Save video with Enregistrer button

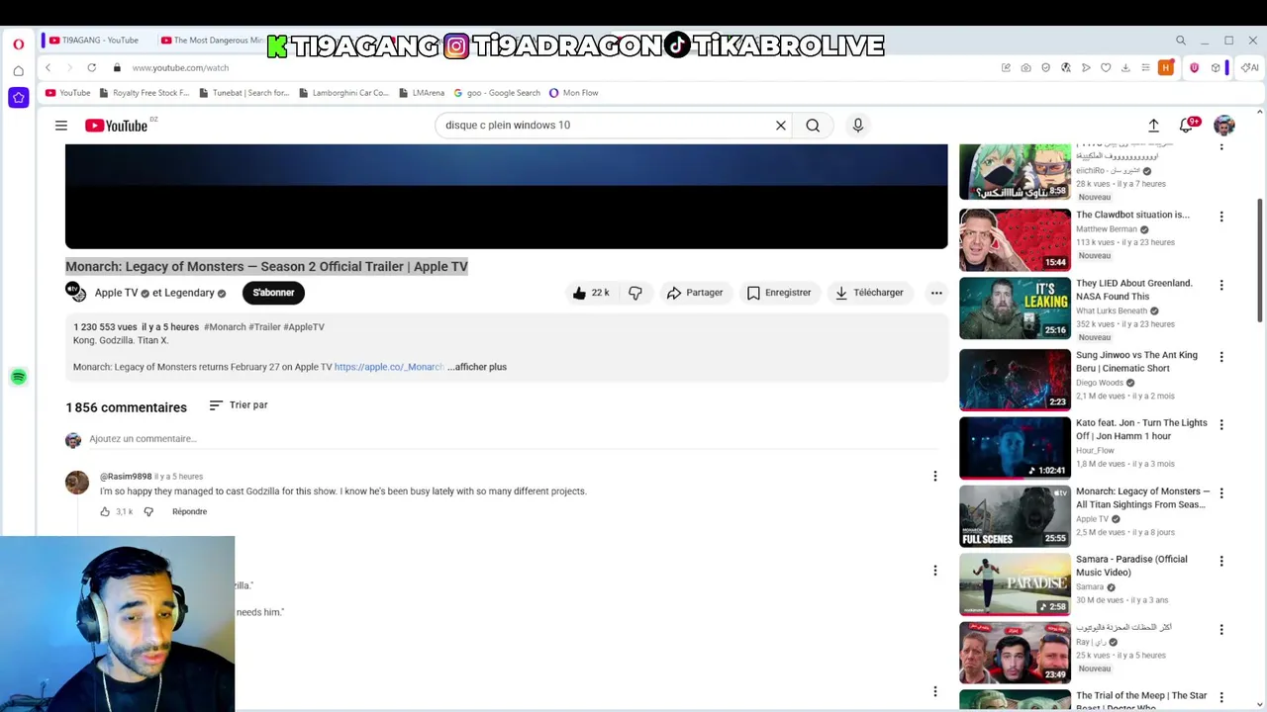(x=779, y=293)
